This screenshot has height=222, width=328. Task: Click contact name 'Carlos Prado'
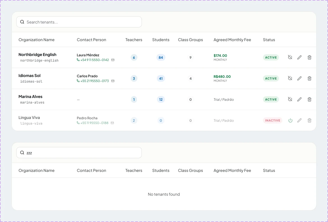click(x=87, y=76)
